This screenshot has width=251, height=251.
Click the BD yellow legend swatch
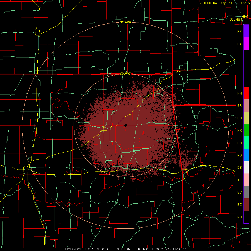pos(246,118)
